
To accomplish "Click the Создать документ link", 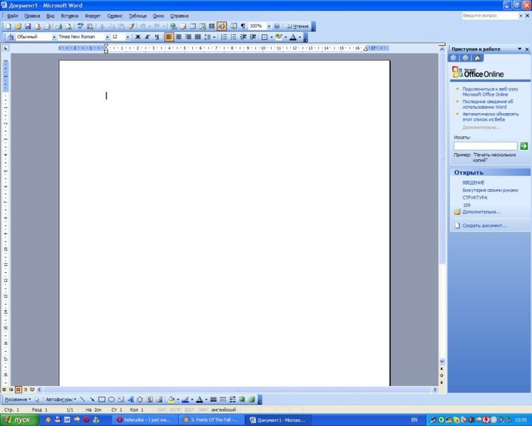I will [x=485, y=226].
